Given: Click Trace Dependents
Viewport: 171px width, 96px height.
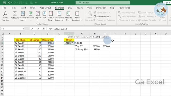Looking at the screenshot, I should tap(127, 17).
